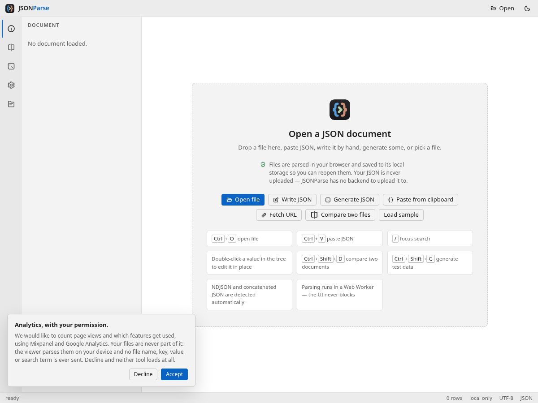
Task: Click Compare two files button
Action: coord(340,215)
